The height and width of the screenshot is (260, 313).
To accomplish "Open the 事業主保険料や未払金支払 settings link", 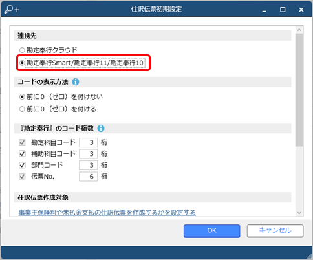I will click(x=107, y=213).
